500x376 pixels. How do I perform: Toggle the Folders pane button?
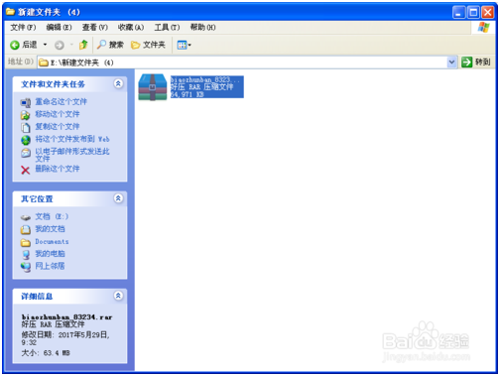tap(148, 45)
